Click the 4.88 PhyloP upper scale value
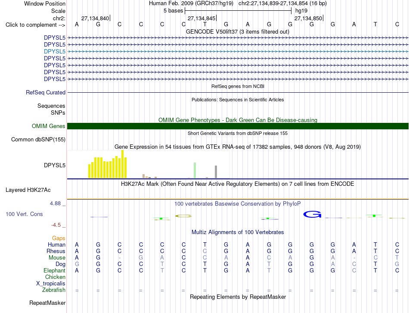Screen dimensions: 409x313 pyautogui.click(x=55, y=203)
